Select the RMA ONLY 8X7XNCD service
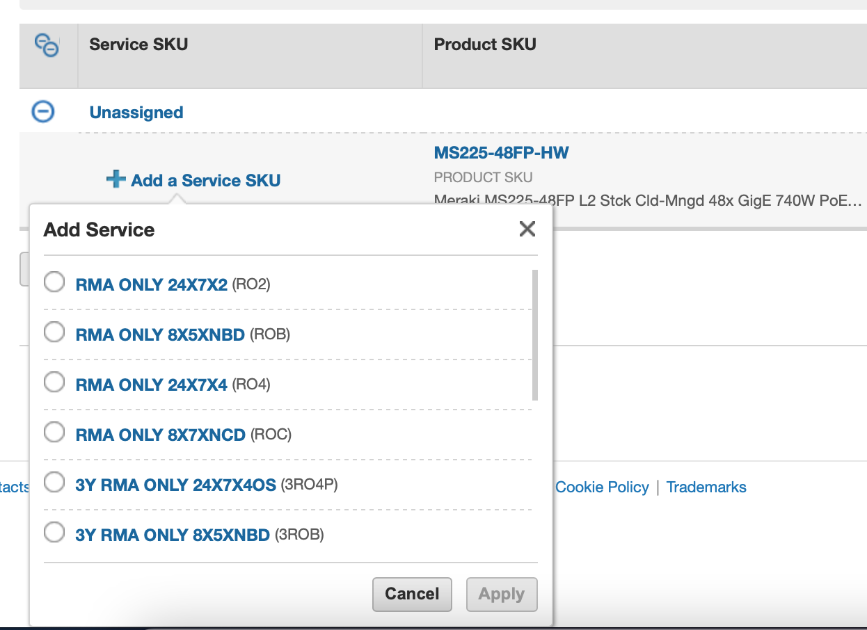 (x=54, y=432)
